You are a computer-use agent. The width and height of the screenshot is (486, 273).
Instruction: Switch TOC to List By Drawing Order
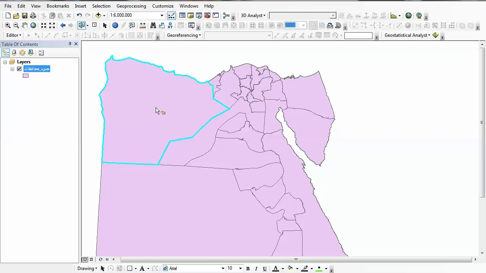[x=6, y=53]
